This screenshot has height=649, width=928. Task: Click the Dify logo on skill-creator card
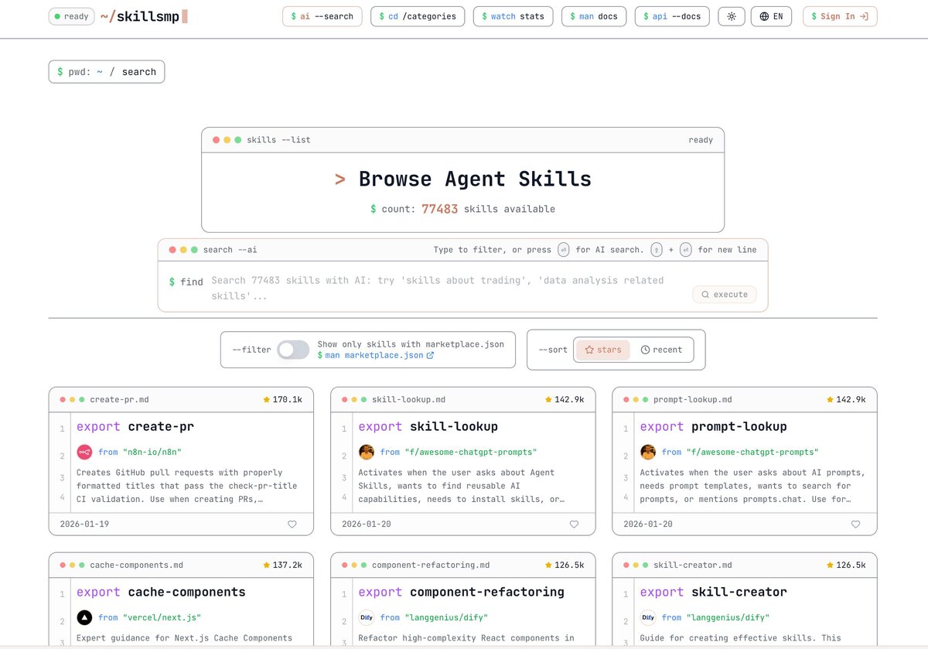pos(648,617)
